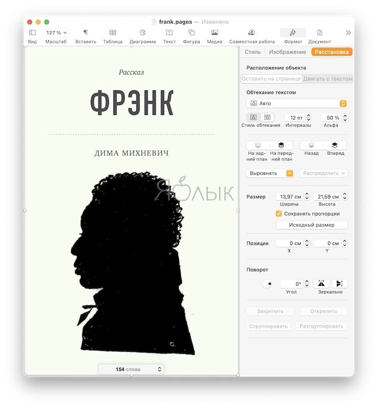Click the ФРЭНК title text
Screen dimensions: 378x408
(x=132, y=103)
